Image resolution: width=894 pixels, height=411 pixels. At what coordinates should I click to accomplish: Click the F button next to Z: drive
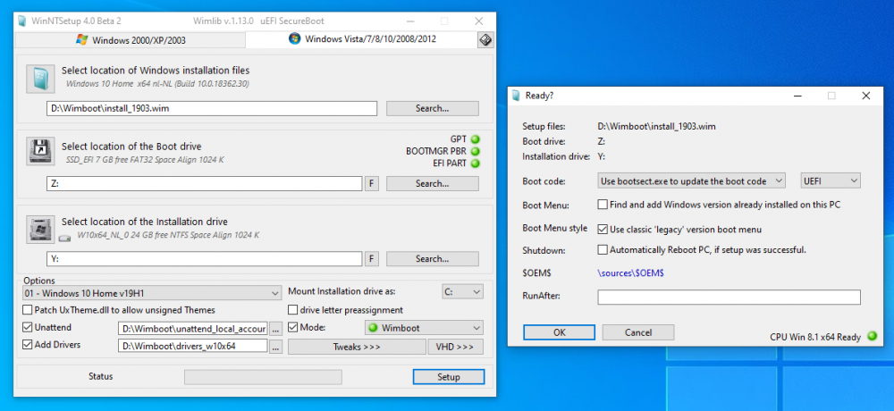tap(372, 183)
